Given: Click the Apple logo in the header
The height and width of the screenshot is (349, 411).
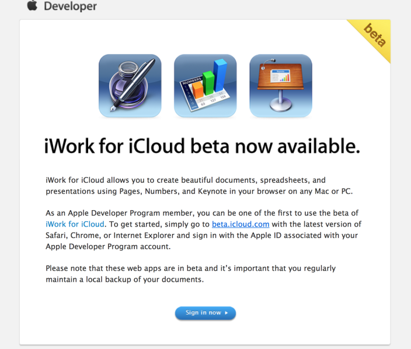Looking at the screenshot, I should [x=32, y=5].
